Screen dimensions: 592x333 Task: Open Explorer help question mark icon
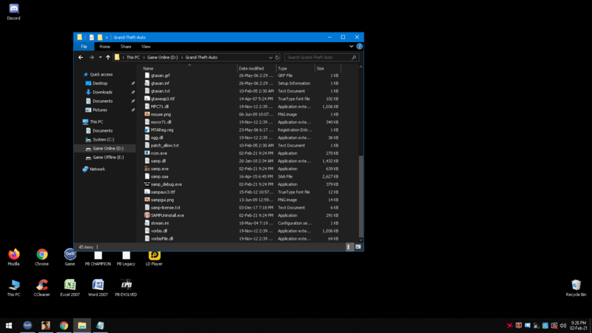(x=360, y=47)
